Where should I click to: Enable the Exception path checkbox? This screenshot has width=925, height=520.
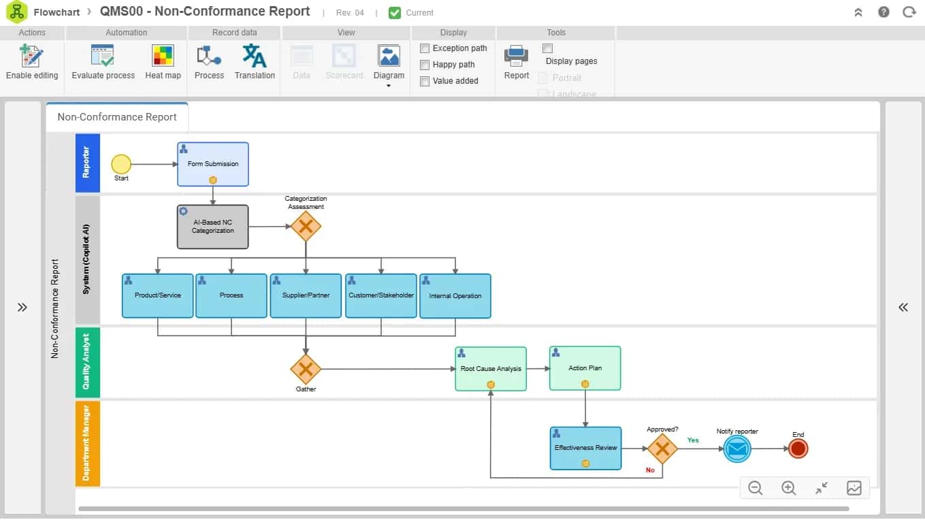click(x=425, y=48)
